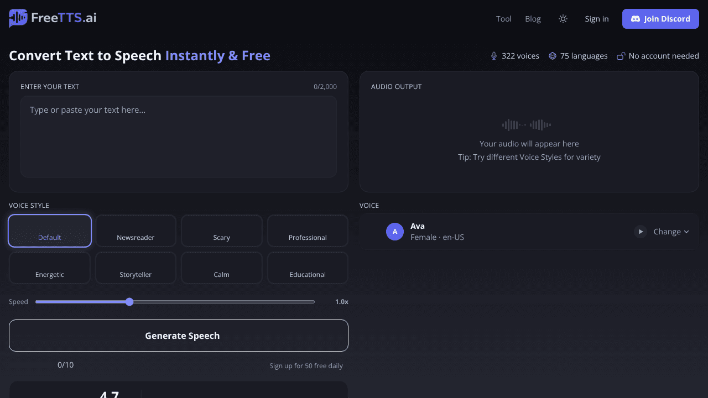Open the Change voice dropdown
The image size is (708, 398).
click(671, 232)
